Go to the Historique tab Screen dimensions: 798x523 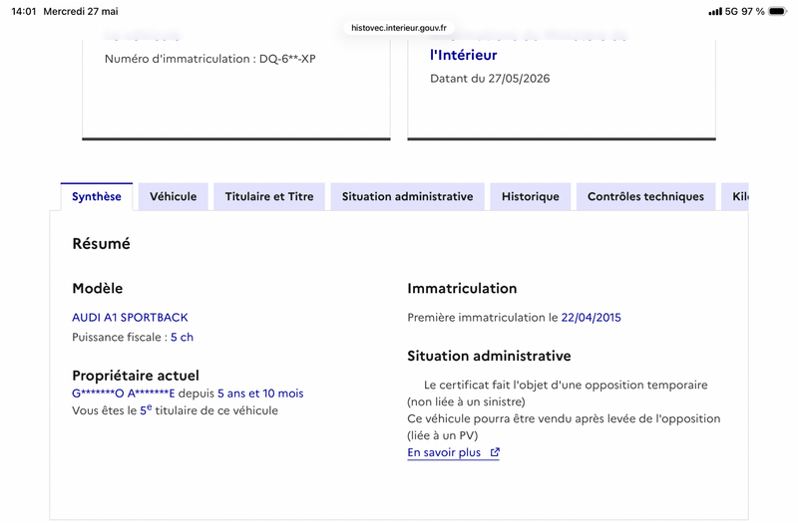pos(531,196)
